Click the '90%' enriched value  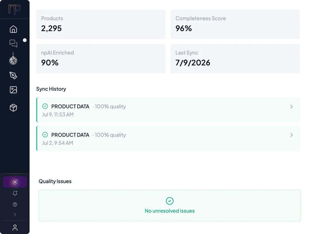click(x=50, y=63)
